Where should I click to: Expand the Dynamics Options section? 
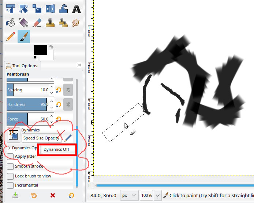tap(9, 148)
